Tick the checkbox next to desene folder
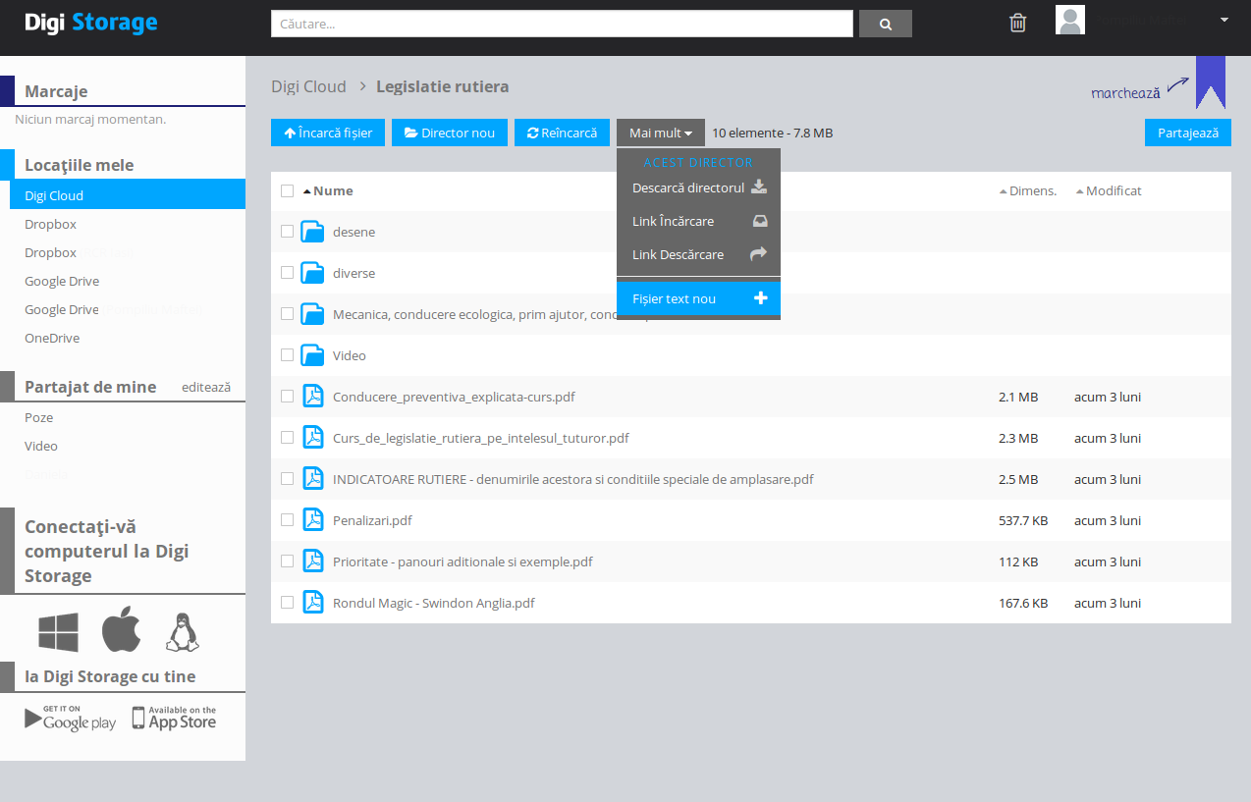1251x802 pixels. coord(287,232)
